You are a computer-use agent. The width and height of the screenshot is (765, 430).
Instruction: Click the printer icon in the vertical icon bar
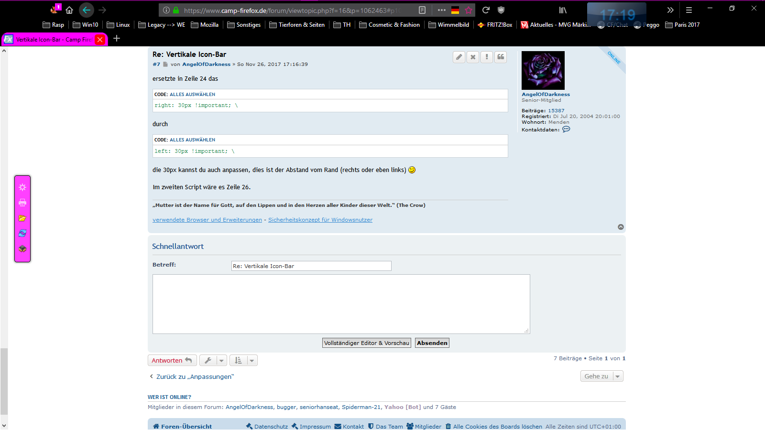tap(22, 203)
